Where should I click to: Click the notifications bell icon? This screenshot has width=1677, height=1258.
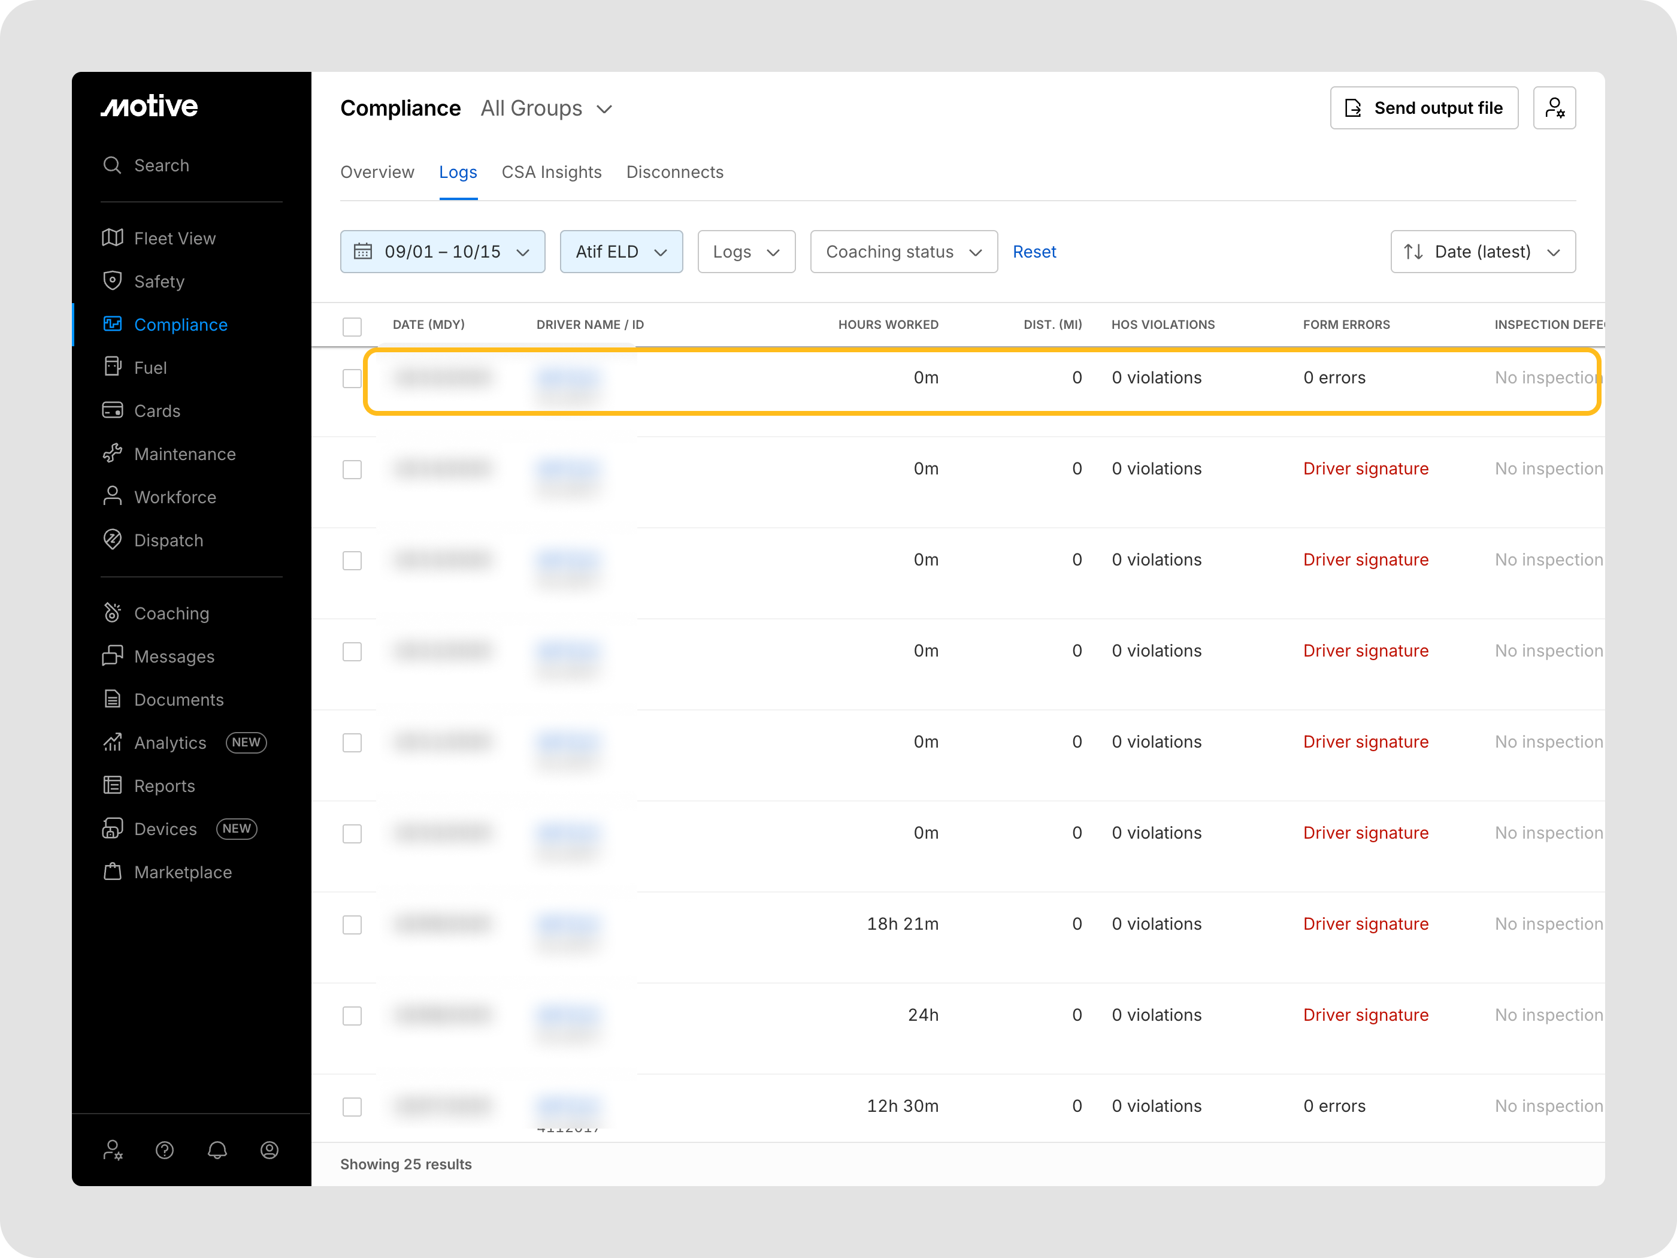click(x=217, y=1150)
